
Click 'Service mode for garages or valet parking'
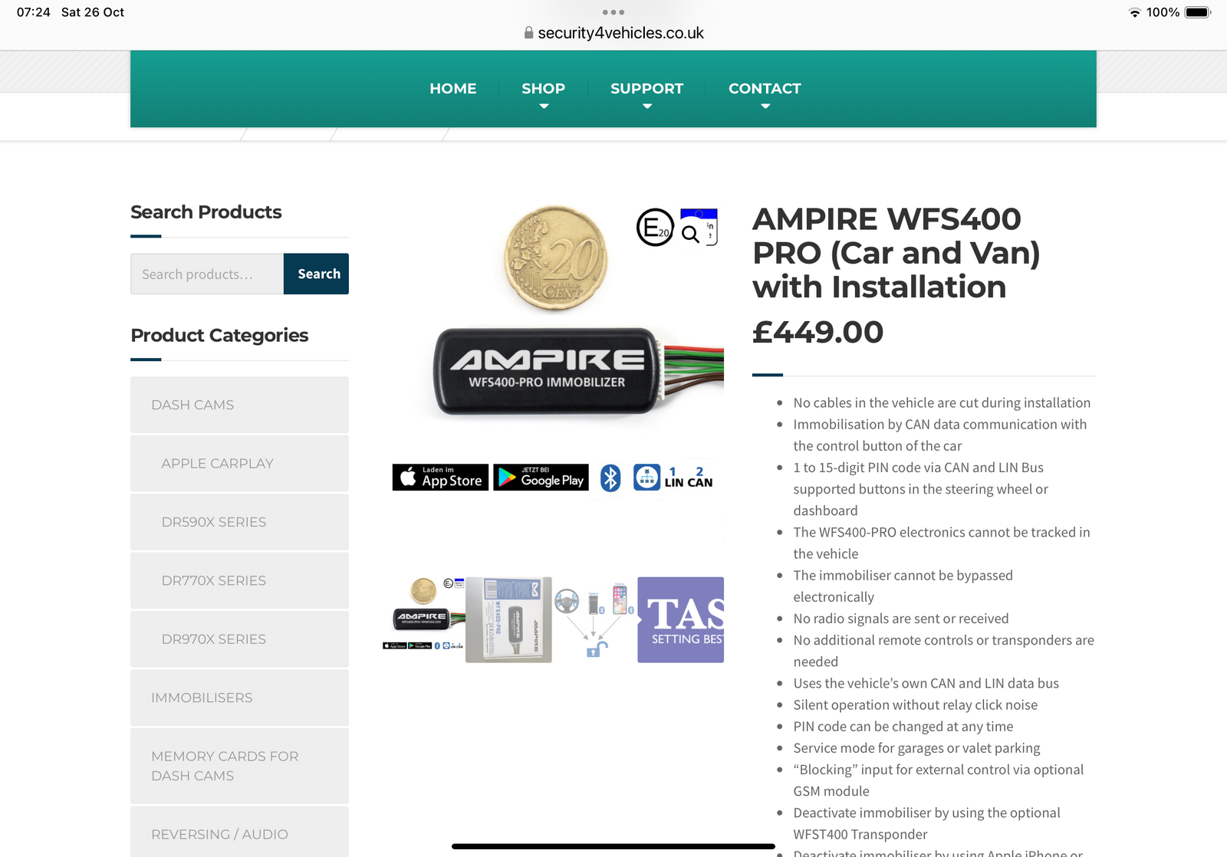pyautogui.click(x=917, y=747)
